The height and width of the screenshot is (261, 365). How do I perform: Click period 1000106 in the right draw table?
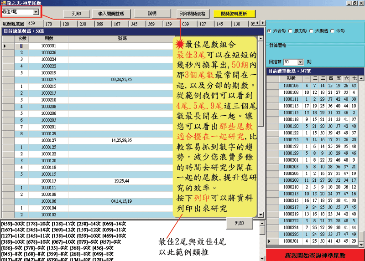coord(291,86)
